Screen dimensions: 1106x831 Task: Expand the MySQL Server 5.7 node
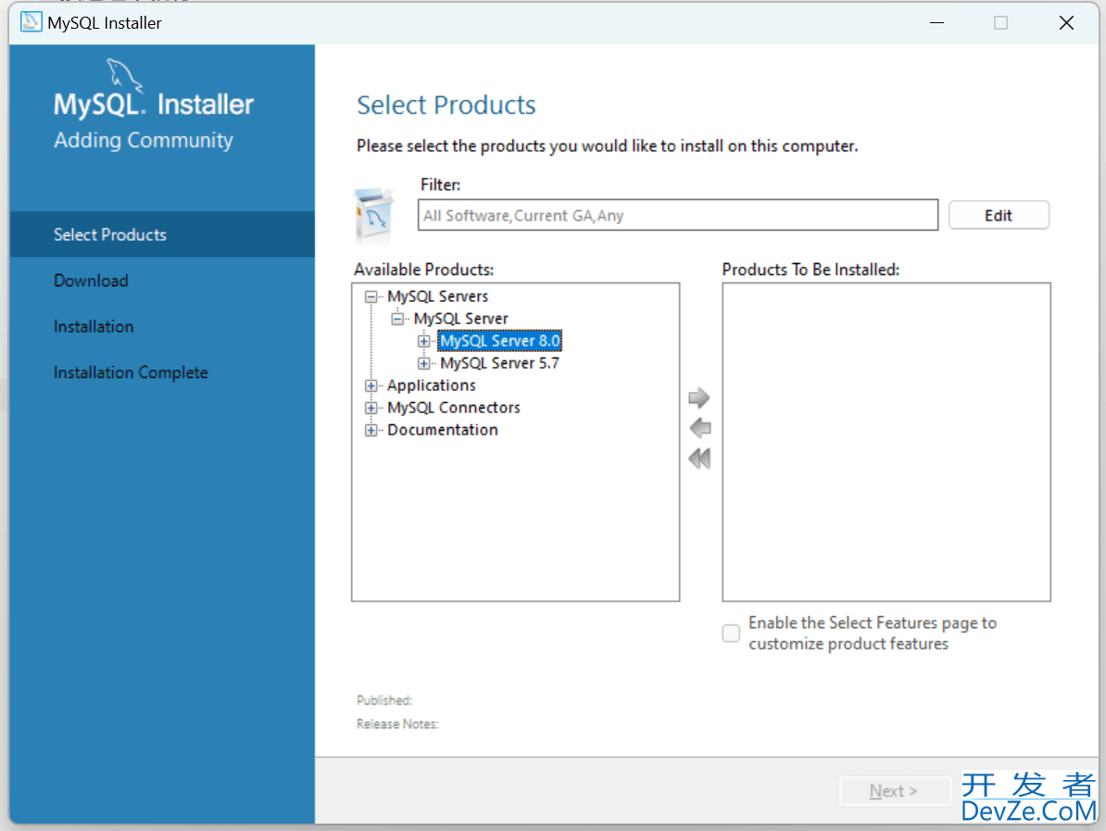pos(424,364)
